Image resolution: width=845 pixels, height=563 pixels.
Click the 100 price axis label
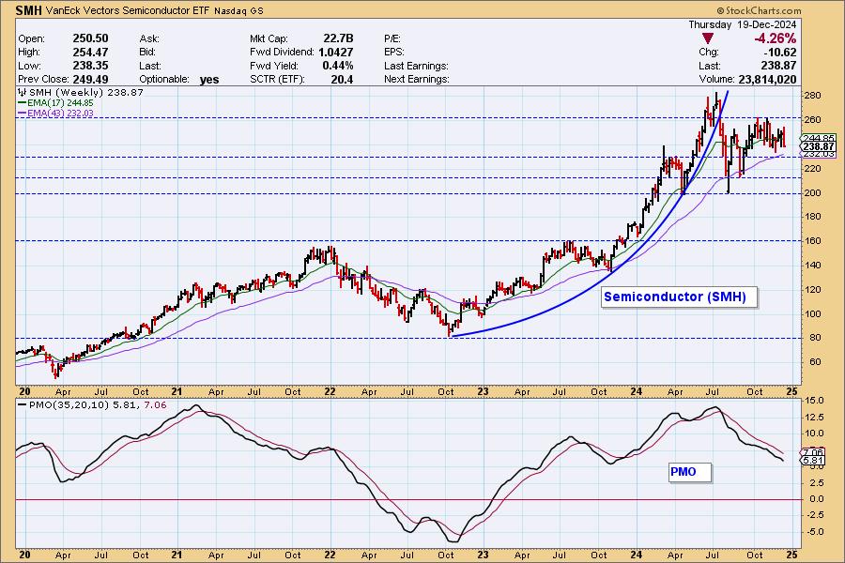coord(812,314)
